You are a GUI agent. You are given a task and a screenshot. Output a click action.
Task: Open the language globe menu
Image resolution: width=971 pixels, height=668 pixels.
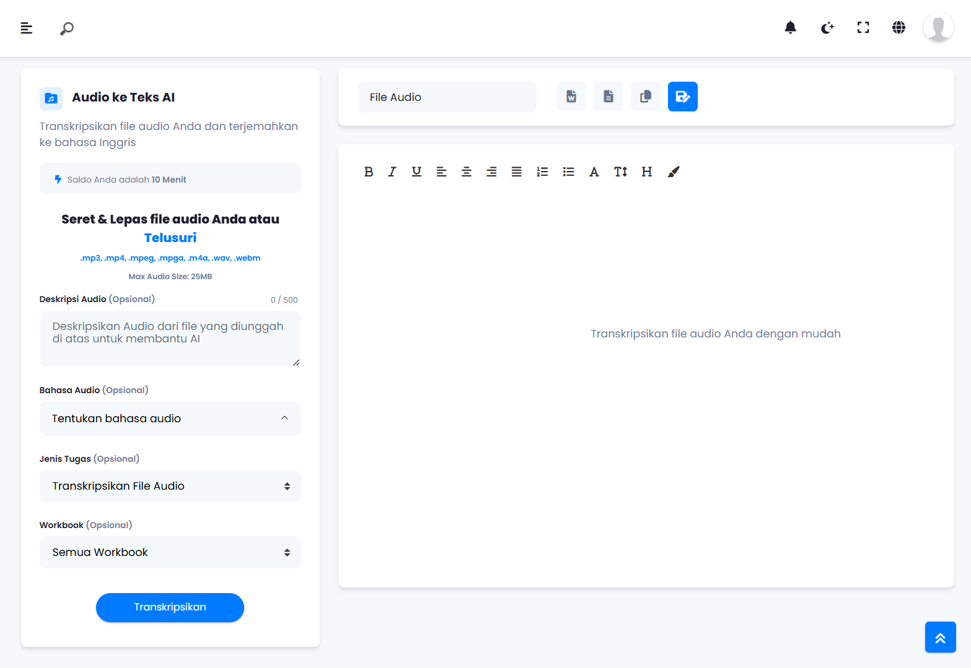tap(899, 28)
